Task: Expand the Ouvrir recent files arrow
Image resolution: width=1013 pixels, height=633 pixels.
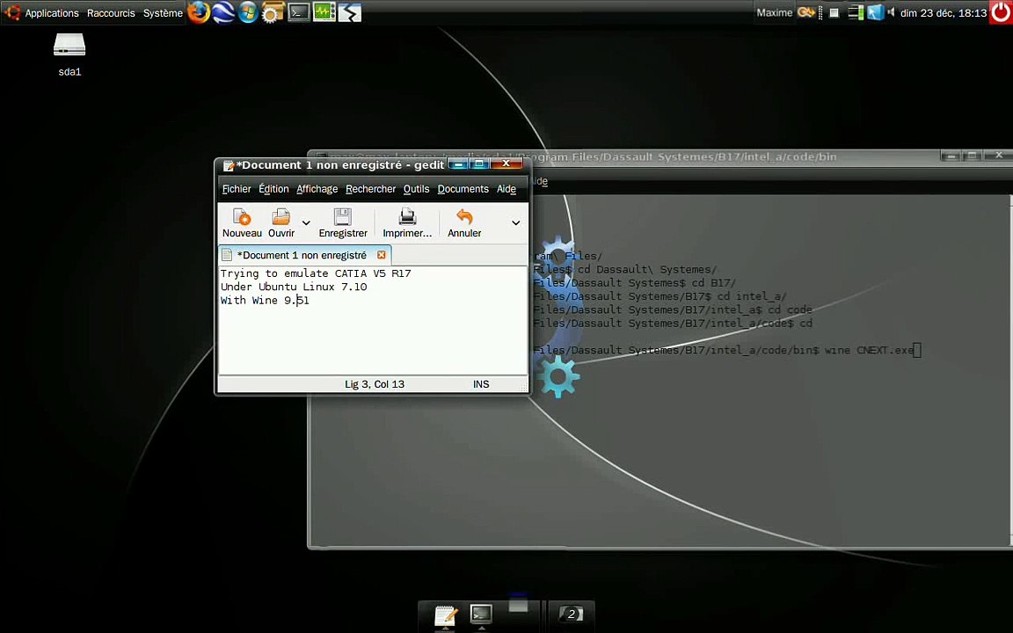Action: coord(306,222)
